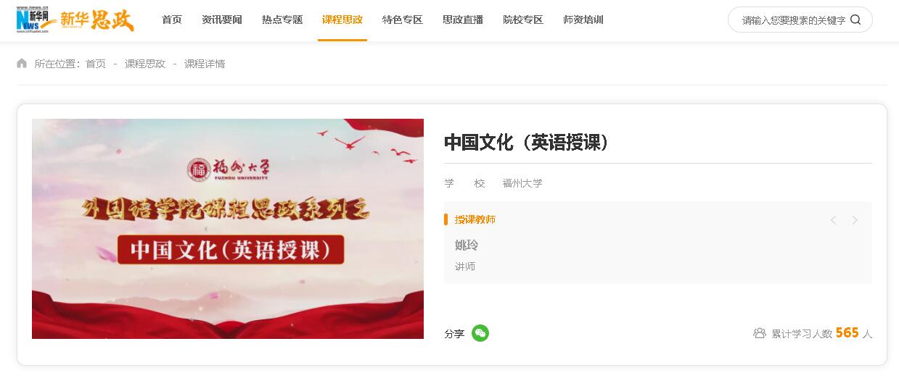Share the course via WeChat icon

tap(480, 333)
